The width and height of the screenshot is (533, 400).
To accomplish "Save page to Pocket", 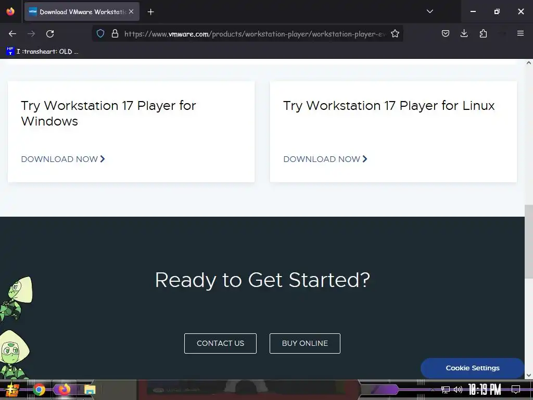I will point(446,33).
